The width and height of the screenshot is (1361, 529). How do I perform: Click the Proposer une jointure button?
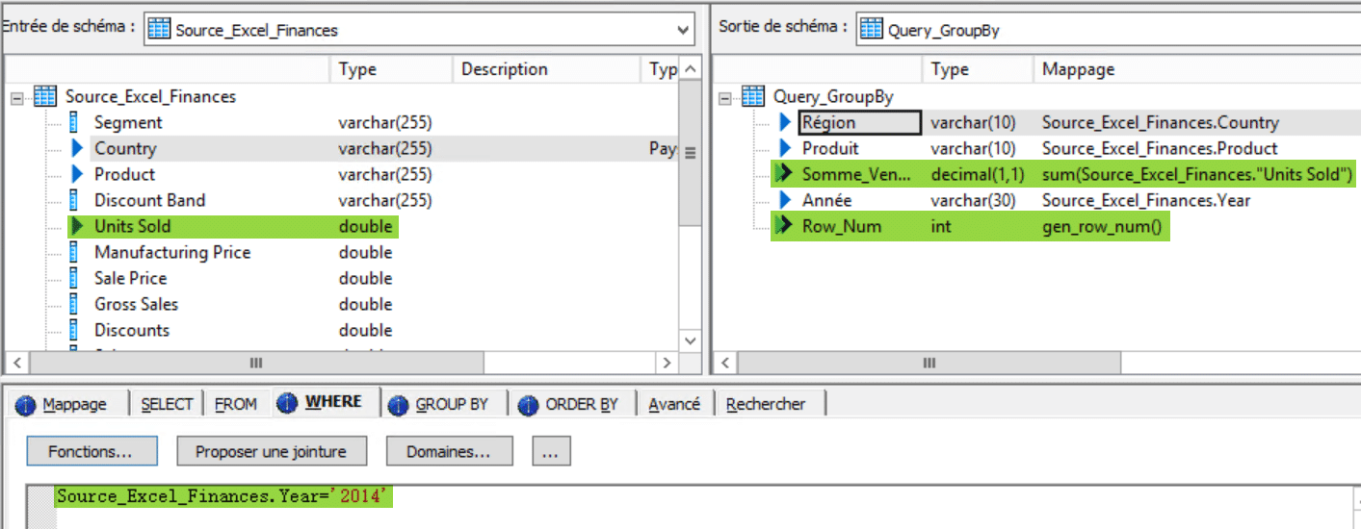[270, 451]
